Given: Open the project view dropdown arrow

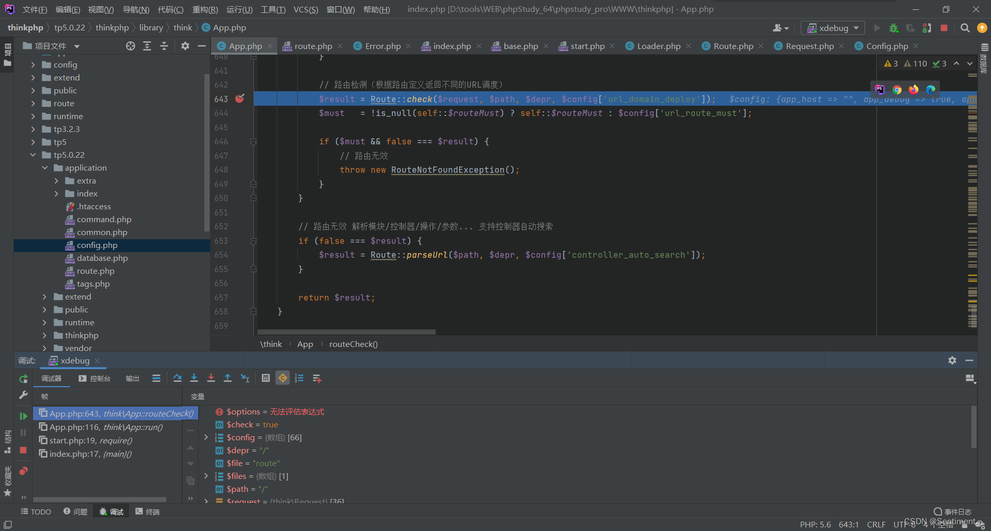Looking at the screenshot, I should [77, 46].
